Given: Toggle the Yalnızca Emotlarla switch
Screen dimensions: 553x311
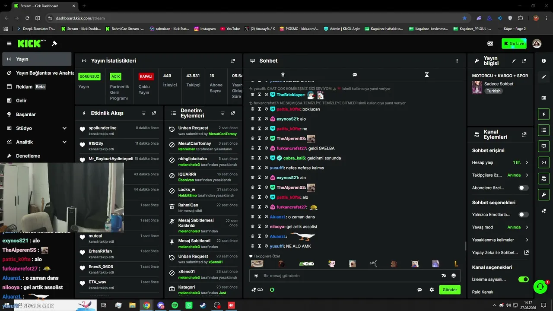Looking at the screenshot, I should tap(523, 215).
